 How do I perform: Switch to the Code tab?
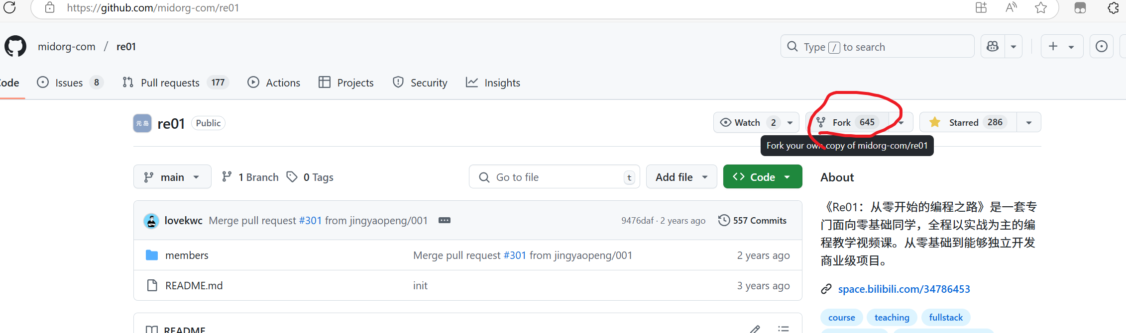tap(9, 83)
